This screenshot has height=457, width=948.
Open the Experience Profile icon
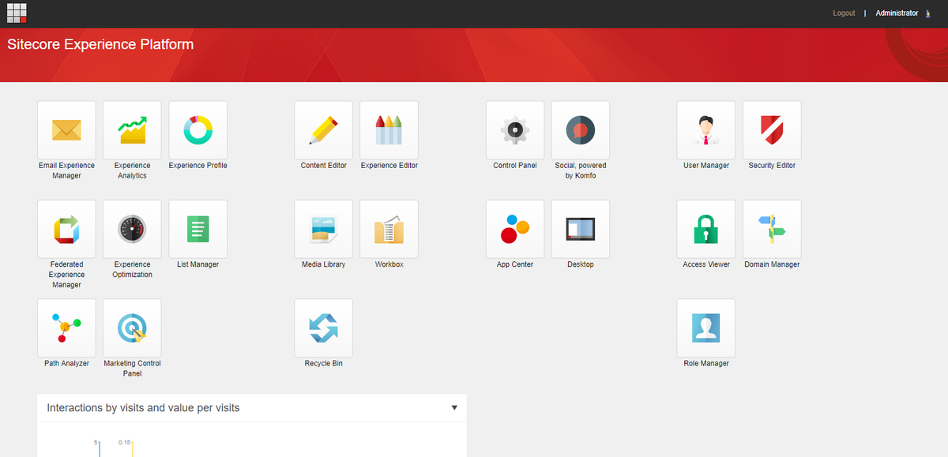click(x=197, y=129)
